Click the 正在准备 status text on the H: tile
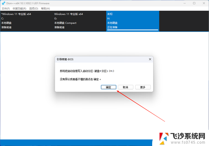Image resolution: width=209 pixels, height=146 pixels. pos(112,27)
